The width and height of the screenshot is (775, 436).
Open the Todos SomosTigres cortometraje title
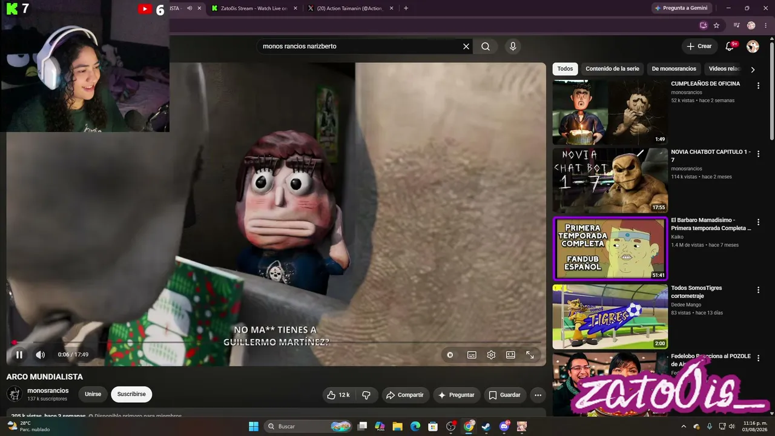[x=696, y=292]
